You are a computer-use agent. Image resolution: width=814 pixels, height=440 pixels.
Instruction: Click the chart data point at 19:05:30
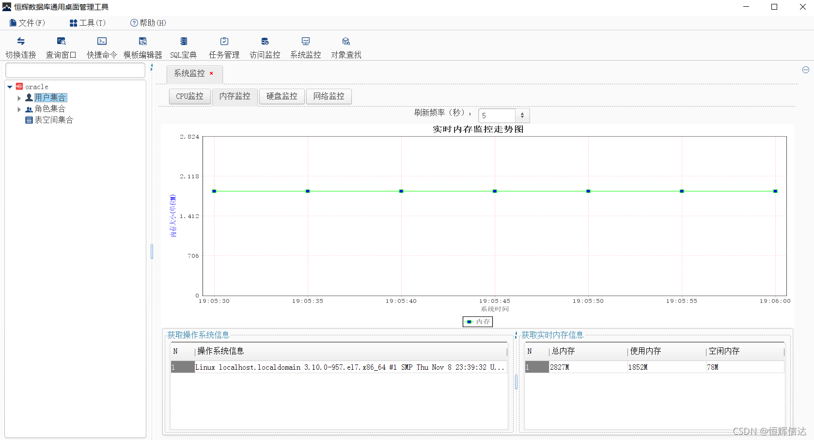(214, 191)
